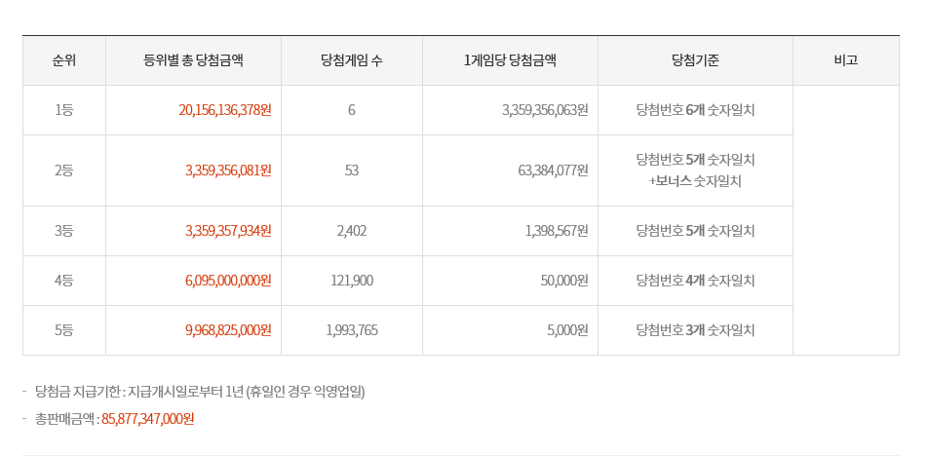Select the 5등 total prize 9,968,825,000원

pos(228,330)
